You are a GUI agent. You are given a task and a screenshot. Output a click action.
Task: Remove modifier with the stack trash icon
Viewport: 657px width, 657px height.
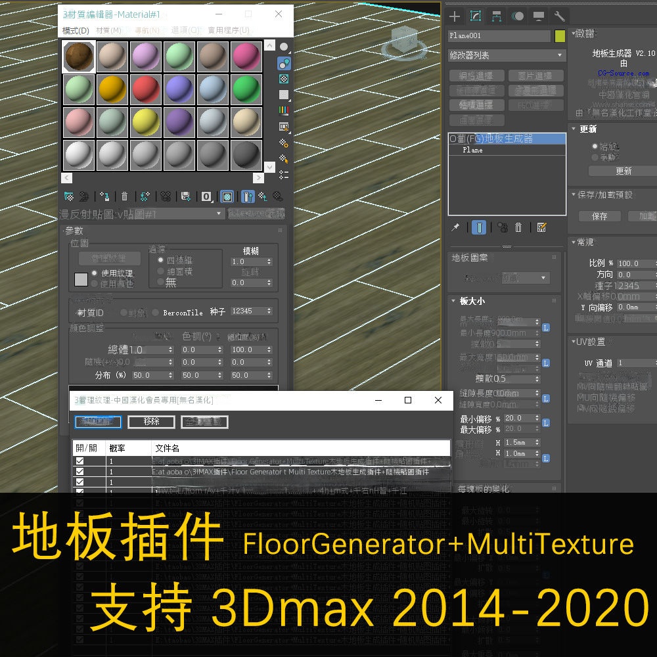tap(518, 227)
